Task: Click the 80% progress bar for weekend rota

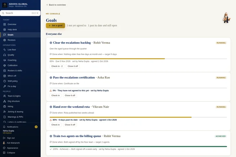Action: 138,117
